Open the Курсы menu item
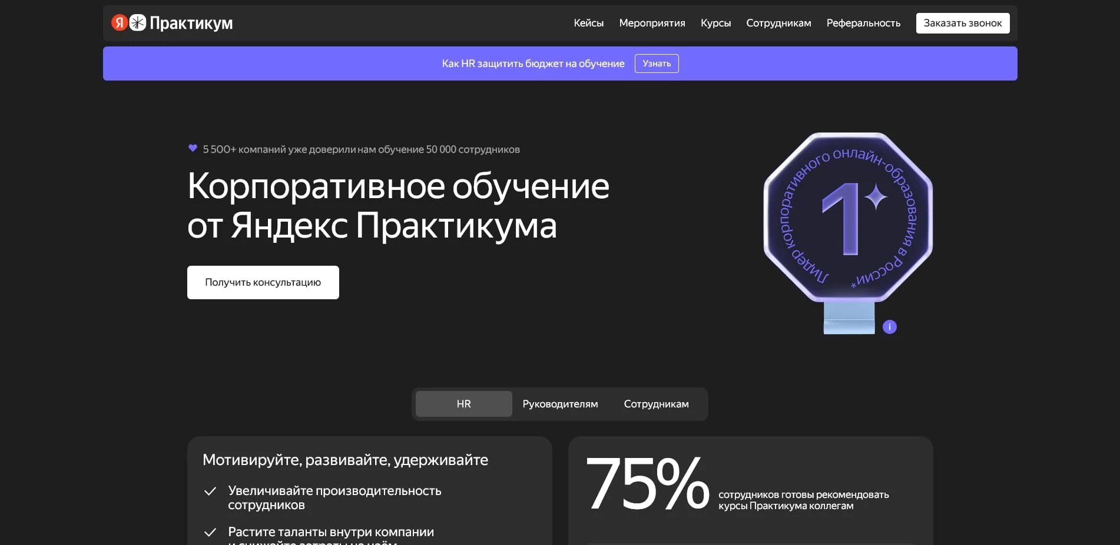This screenshot has width=1120, height=545. point(715,23)
